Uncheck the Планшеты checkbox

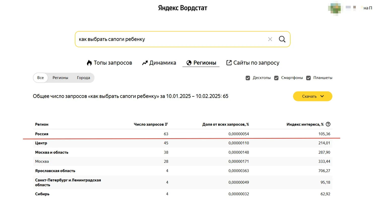click(308, 78)
